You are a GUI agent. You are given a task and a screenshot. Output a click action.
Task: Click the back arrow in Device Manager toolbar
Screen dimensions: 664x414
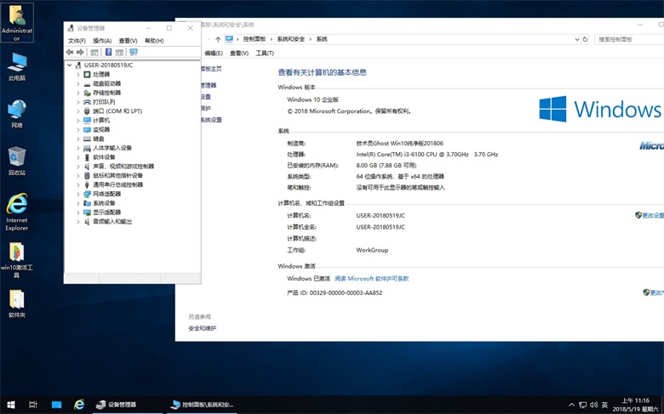tap(70, 53)
